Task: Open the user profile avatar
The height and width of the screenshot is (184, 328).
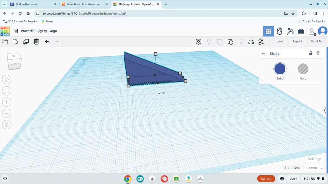Action: coord(323,31)
